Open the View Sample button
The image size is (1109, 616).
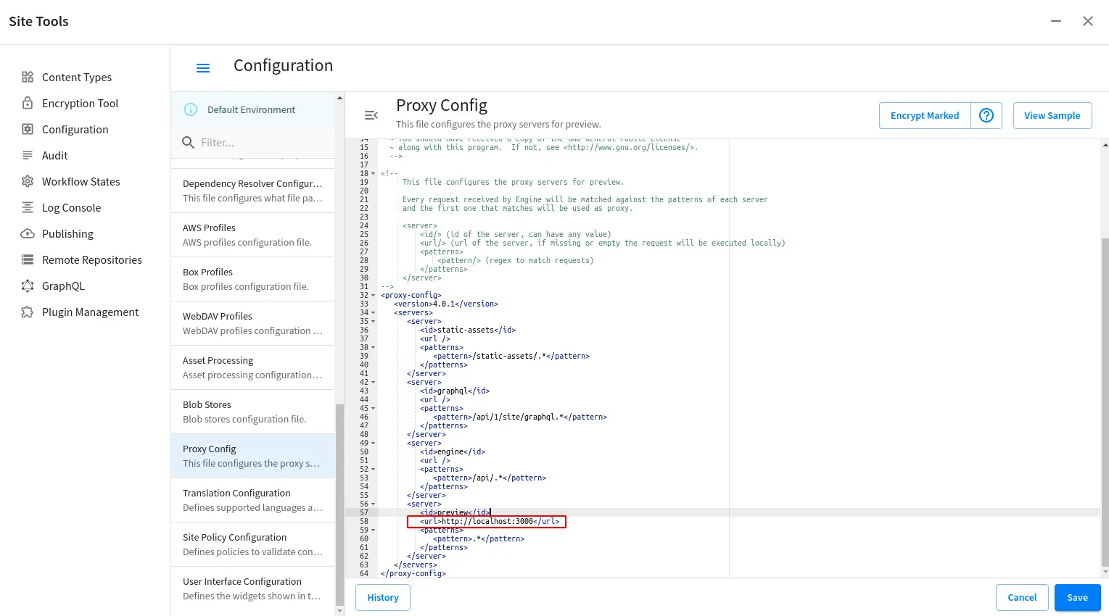[x=1052, y=115]
